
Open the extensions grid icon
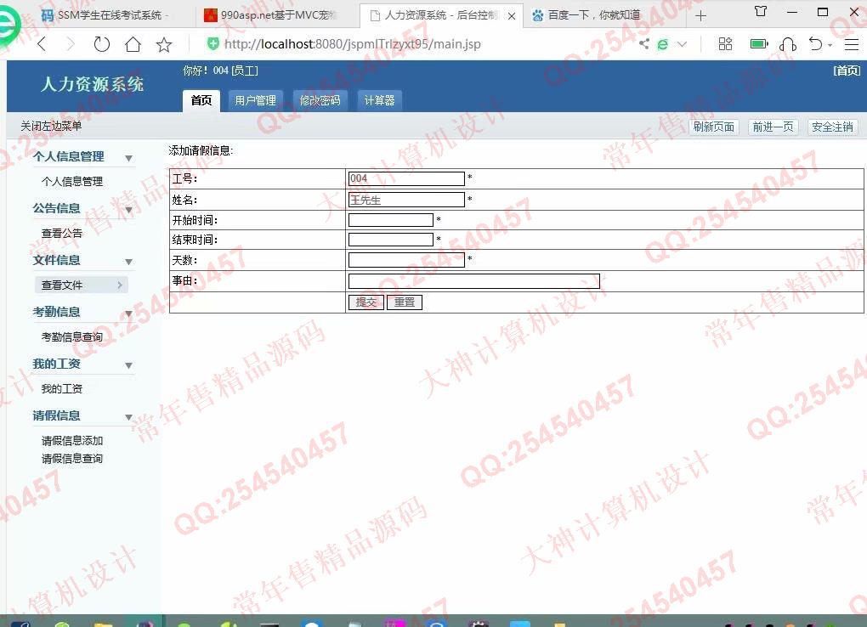(725, 44)
